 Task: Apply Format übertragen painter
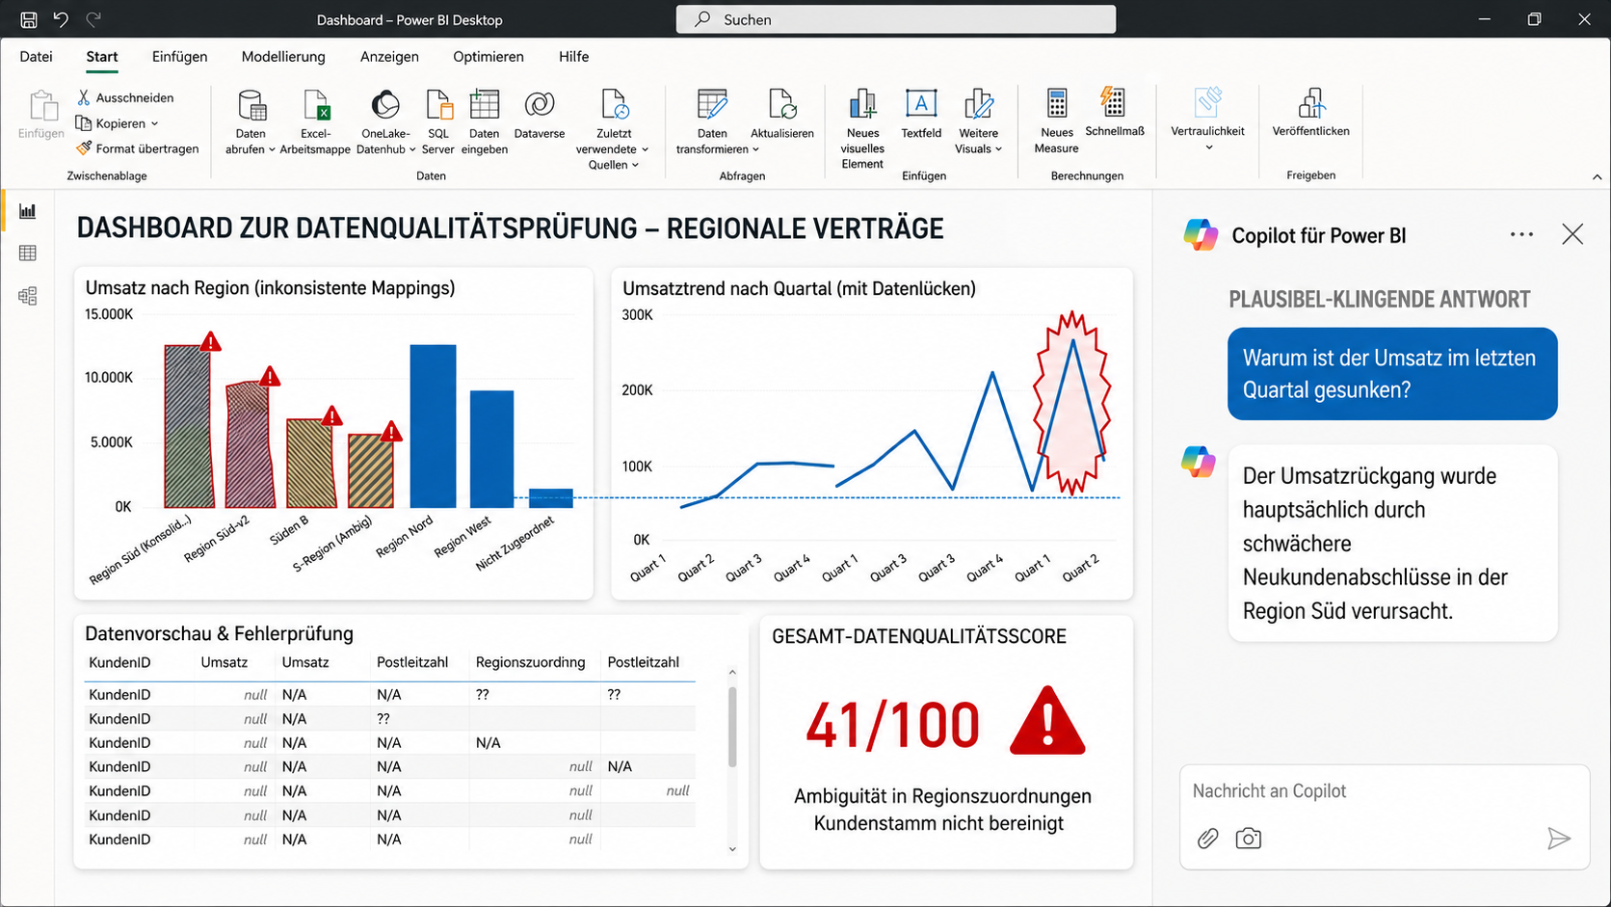[x=138, y=148]
